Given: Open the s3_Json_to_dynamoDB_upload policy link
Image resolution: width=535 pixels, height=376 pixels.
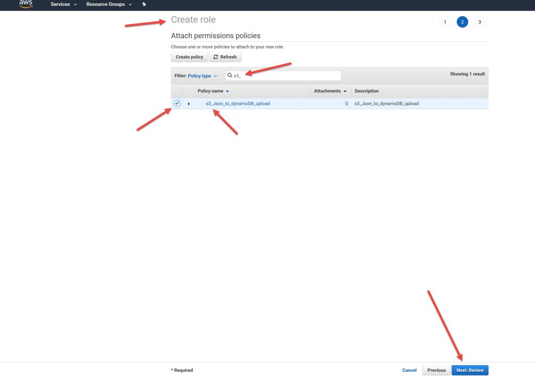Looking at the screenshot, I should point(238,104).
